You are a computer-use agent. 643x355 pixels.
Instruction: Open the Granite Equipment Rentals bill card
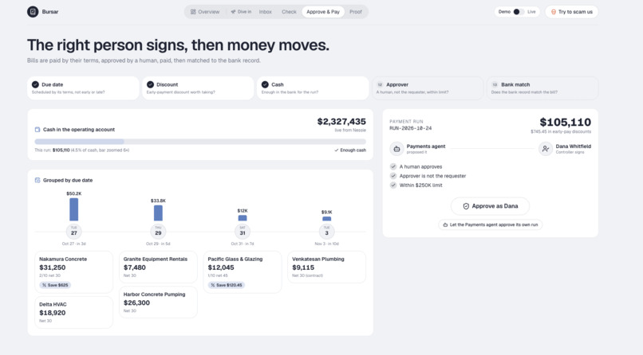pyautogui.click(x=158, y=267)
